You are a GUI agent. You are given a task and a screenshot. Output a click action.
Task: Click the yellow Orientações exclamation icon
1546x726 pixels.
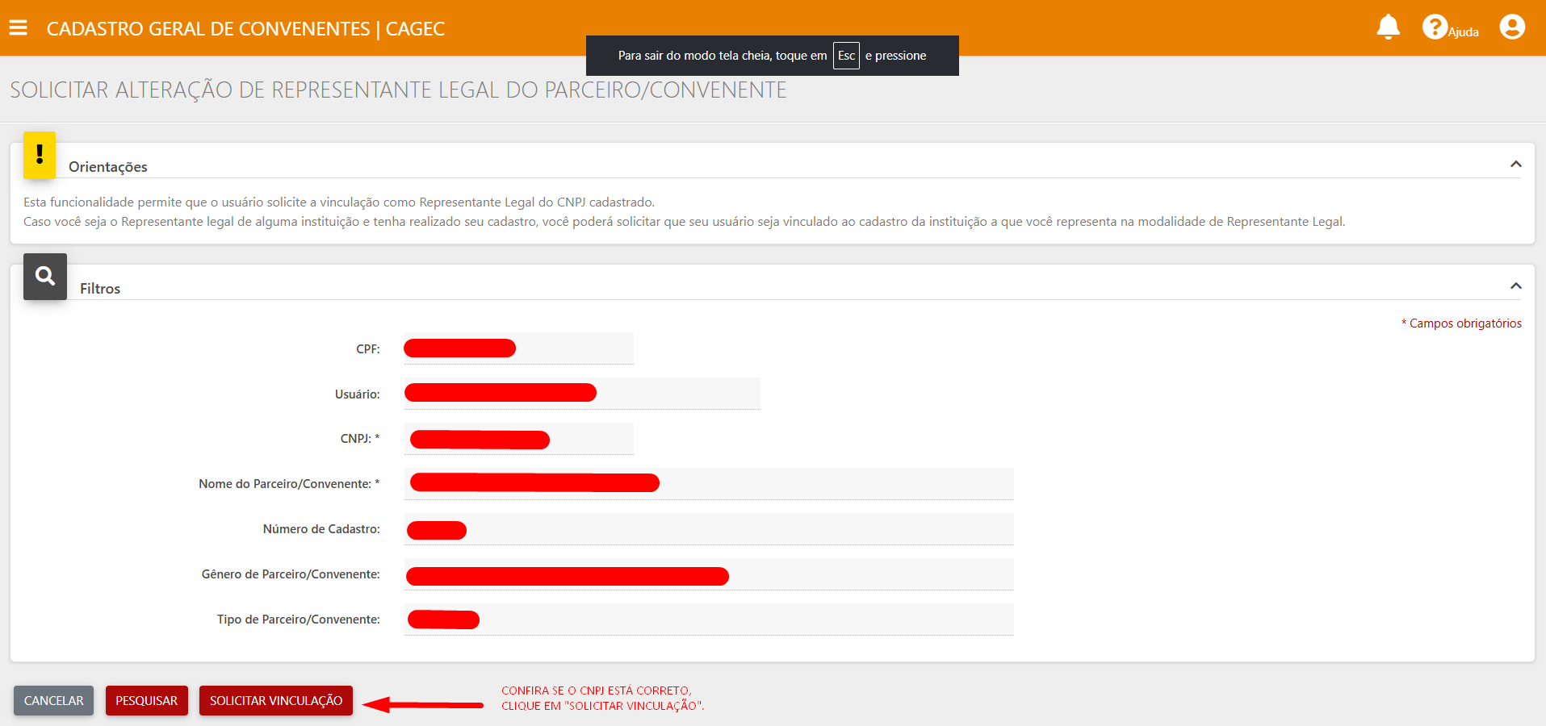40,154
